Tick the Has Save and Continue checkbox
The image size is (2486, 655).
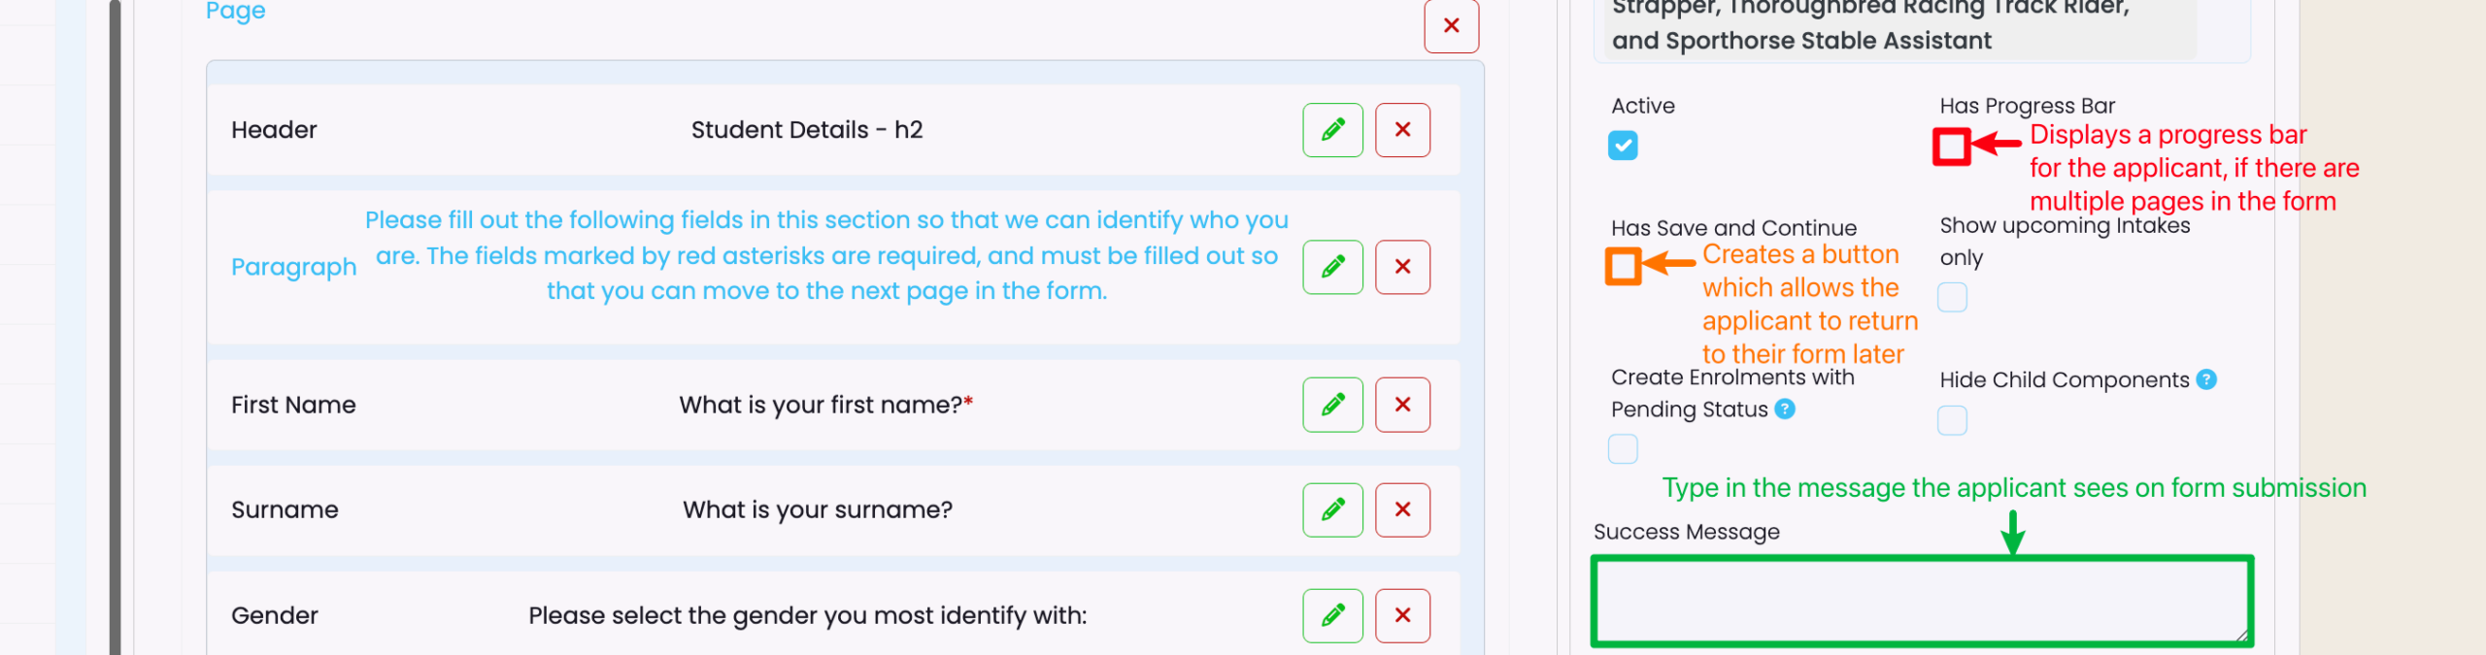tap(1623, 266)
